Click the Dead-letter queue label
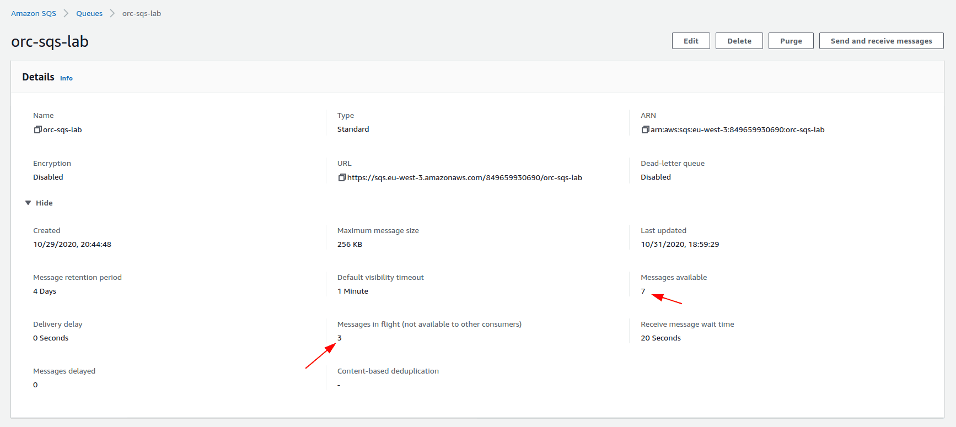 tap(673, 163)
